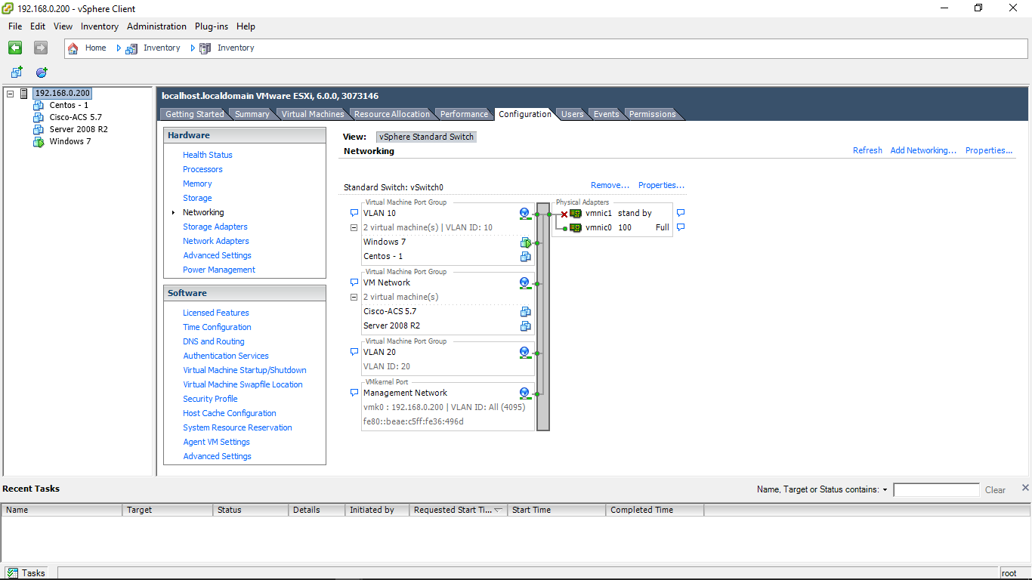1032x580 pixels.
Task: Open the Administration menu
Action: [x=156, y=26]
